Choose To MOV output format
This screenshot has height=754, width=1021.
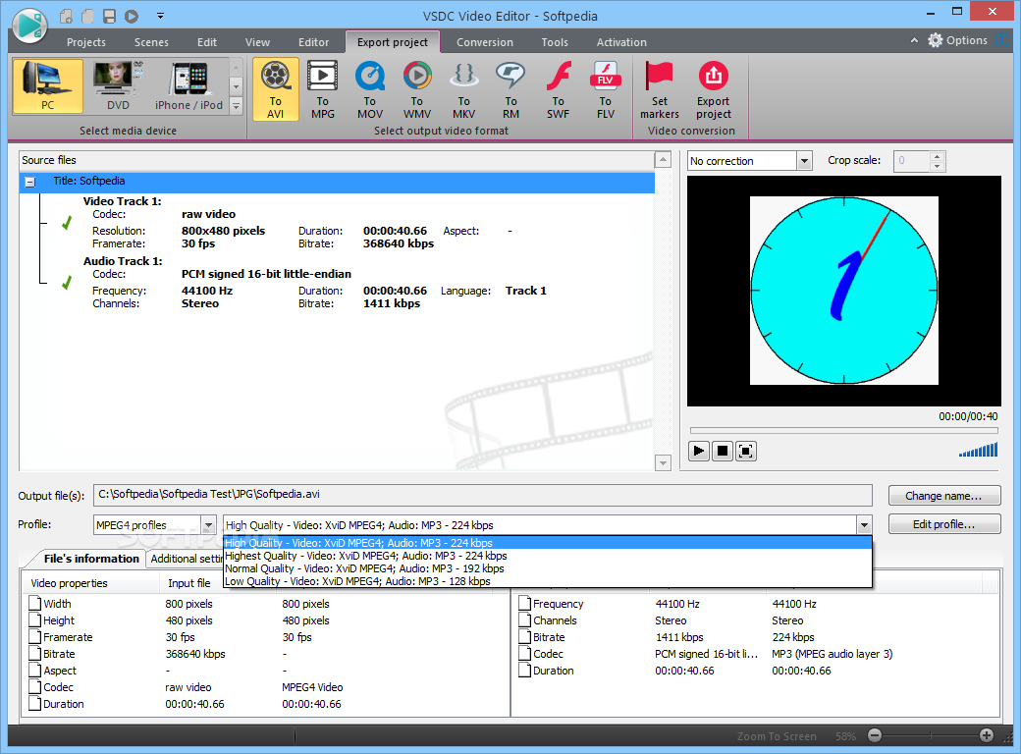pyautogui.click(x=370, y=89)
